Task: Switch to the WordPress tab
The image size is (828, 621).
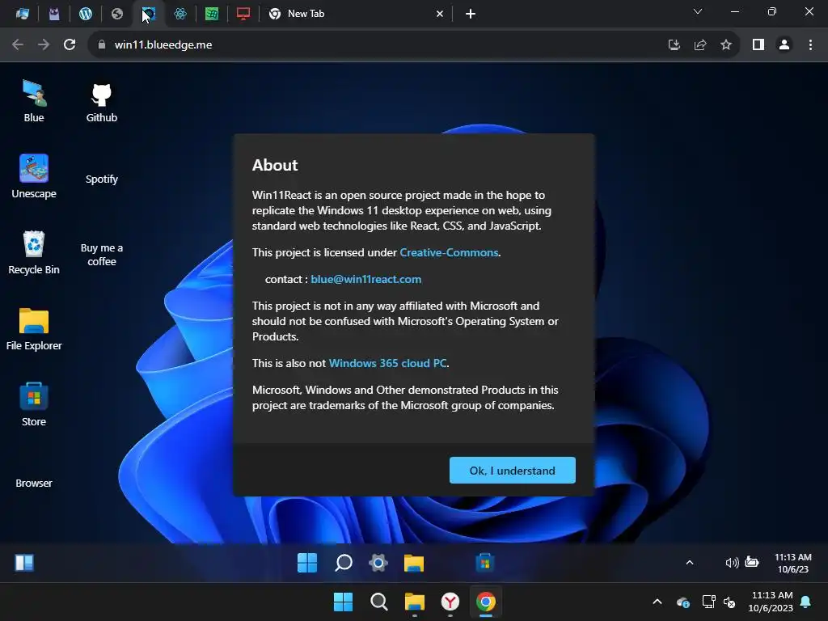Action: pyautogui.click(x=86, y=14)
